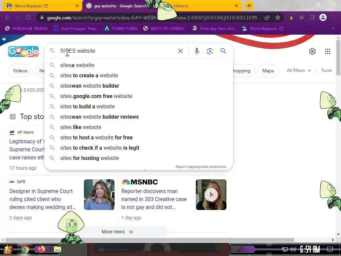Open the tab search chevron in title bar
This screenshot has width=341, height=256.
pyautogui.click(x=287, y=5)
